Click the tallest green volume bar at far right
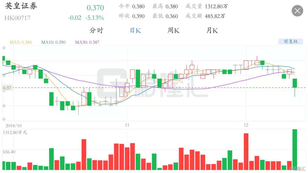The width and height of the screenshot is (308, 173). click(295, 149)
